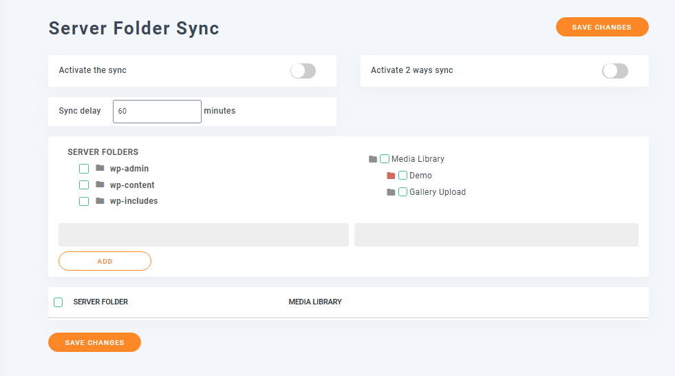Check the wp-admin server folder checkbox
The width and height of the screenshot is (675, 376).
pyautogui.click(x=84, y=169)
